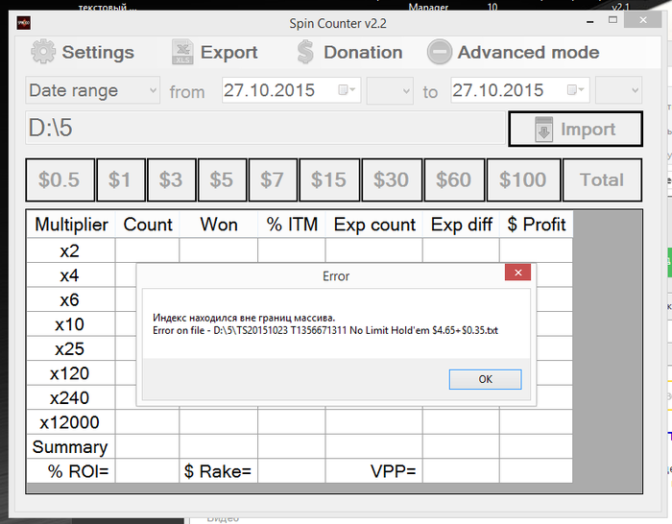Viewport: 672px width, 524px height.
Task: Click the x240 multiplier row
Action: (69, 397)
